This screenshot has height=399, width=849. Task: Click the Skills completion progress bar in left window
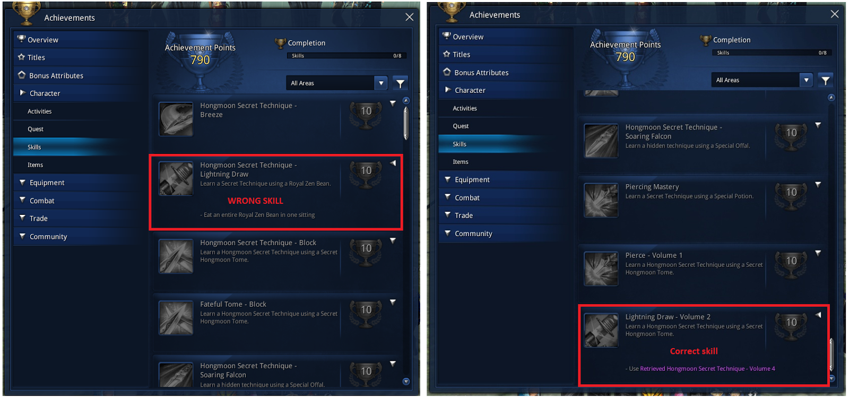[x=347, y=56]
